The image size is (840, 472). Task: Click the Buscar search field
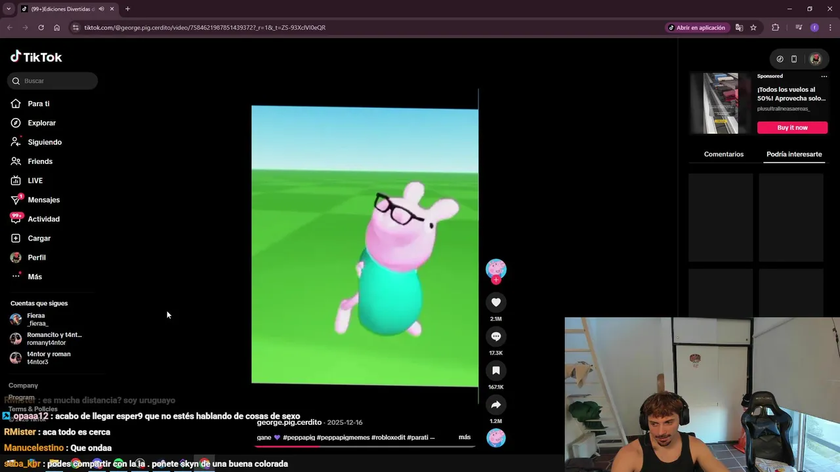(52, 81)
